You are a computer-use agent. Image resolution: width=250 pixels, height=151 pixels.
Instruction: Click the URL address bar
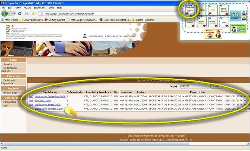[x=105, y=14]
